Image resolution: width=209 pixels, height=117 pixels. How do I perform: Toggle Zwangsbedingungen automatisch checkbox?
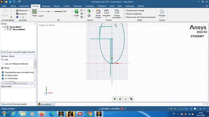[x=3, y=72]
